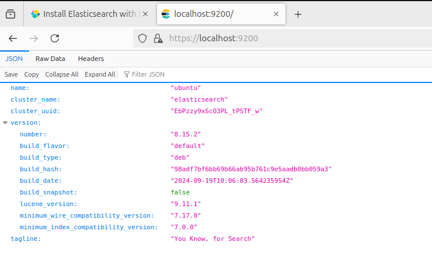Select the build_flavor key
Viewport: 432px width, 274px height.
[x=45, y=146]
